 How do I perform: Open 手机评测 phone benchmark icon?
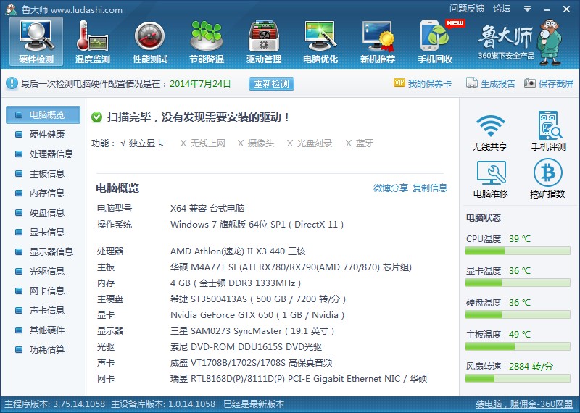click(549, 131)
